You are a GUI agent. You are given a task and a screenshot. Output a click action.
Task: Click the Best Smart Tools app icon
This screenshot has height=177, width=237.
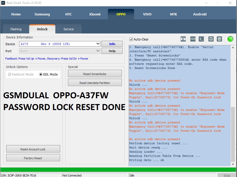[x=3, y=3]
